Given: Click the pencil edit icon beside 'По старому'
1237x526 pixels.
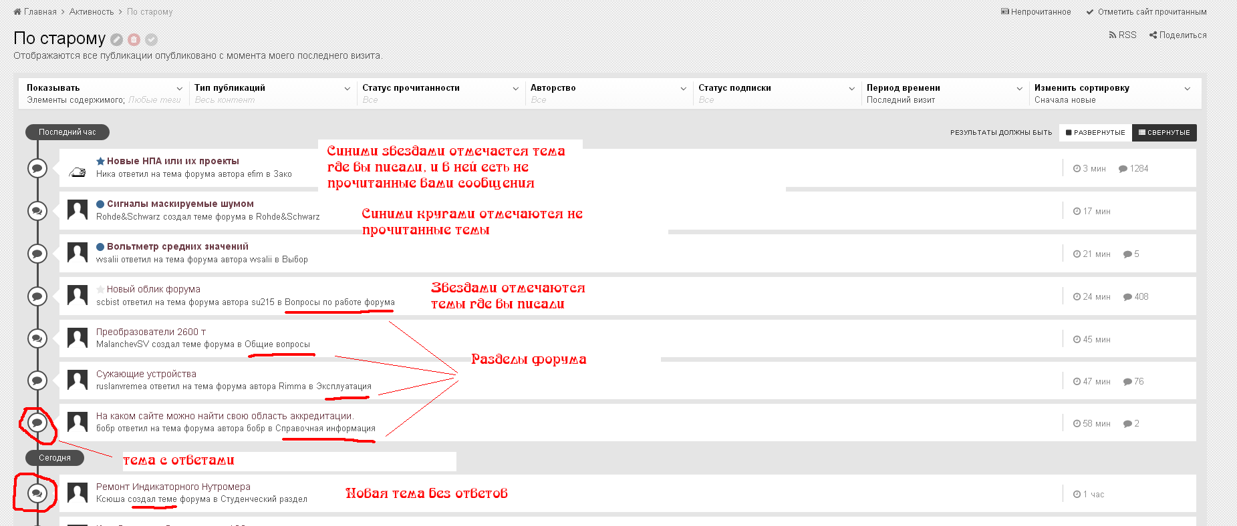Looking at the screenshot, I should pos(116,40).
